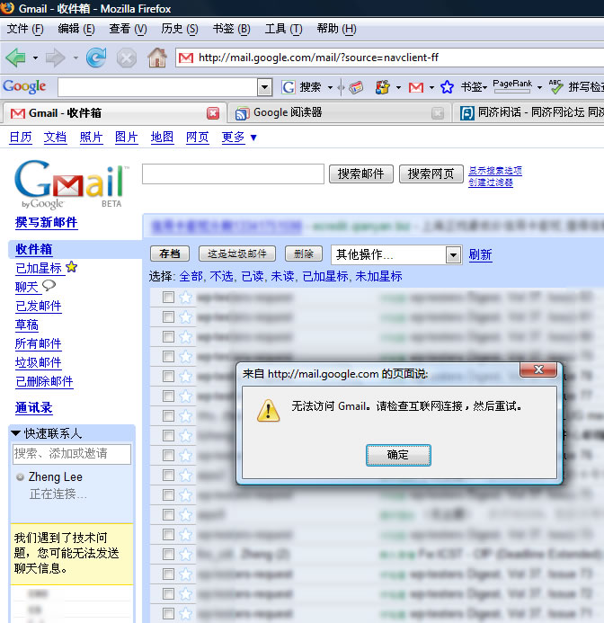Click the 搜索邮件 button
Viewport: 604px width, 623px height.
pos(360,174)
